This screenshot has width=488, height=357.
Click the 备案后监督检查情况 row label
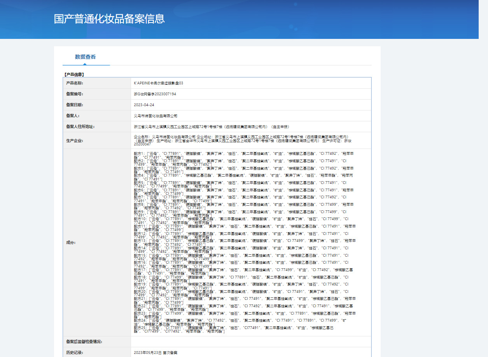[84, 342]
